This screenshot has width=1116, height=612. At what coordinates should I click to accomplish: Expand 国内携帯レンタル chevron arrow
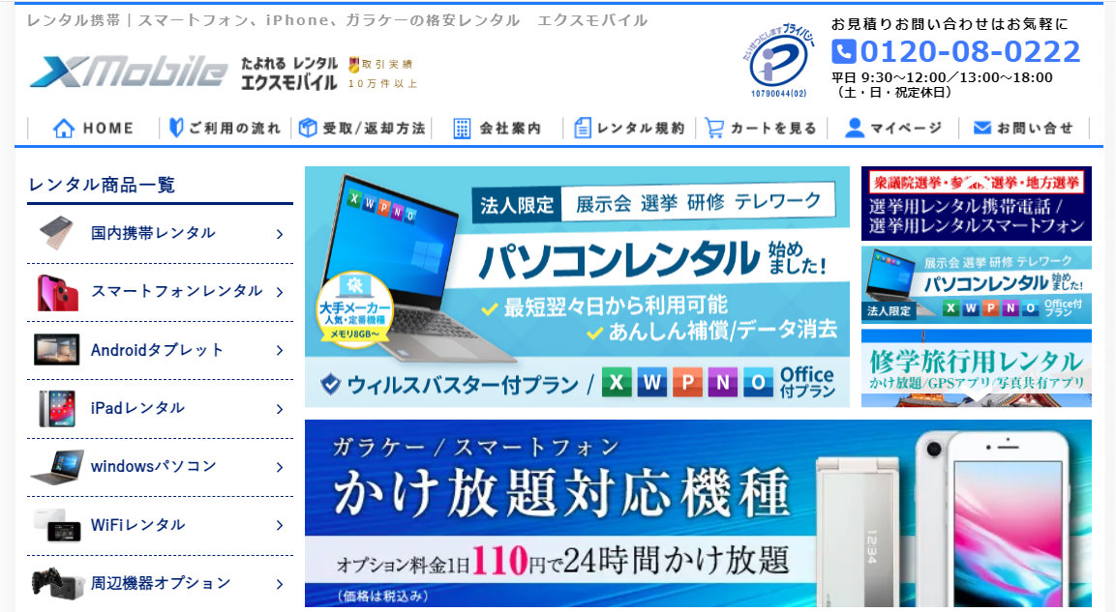click(280, 234)
